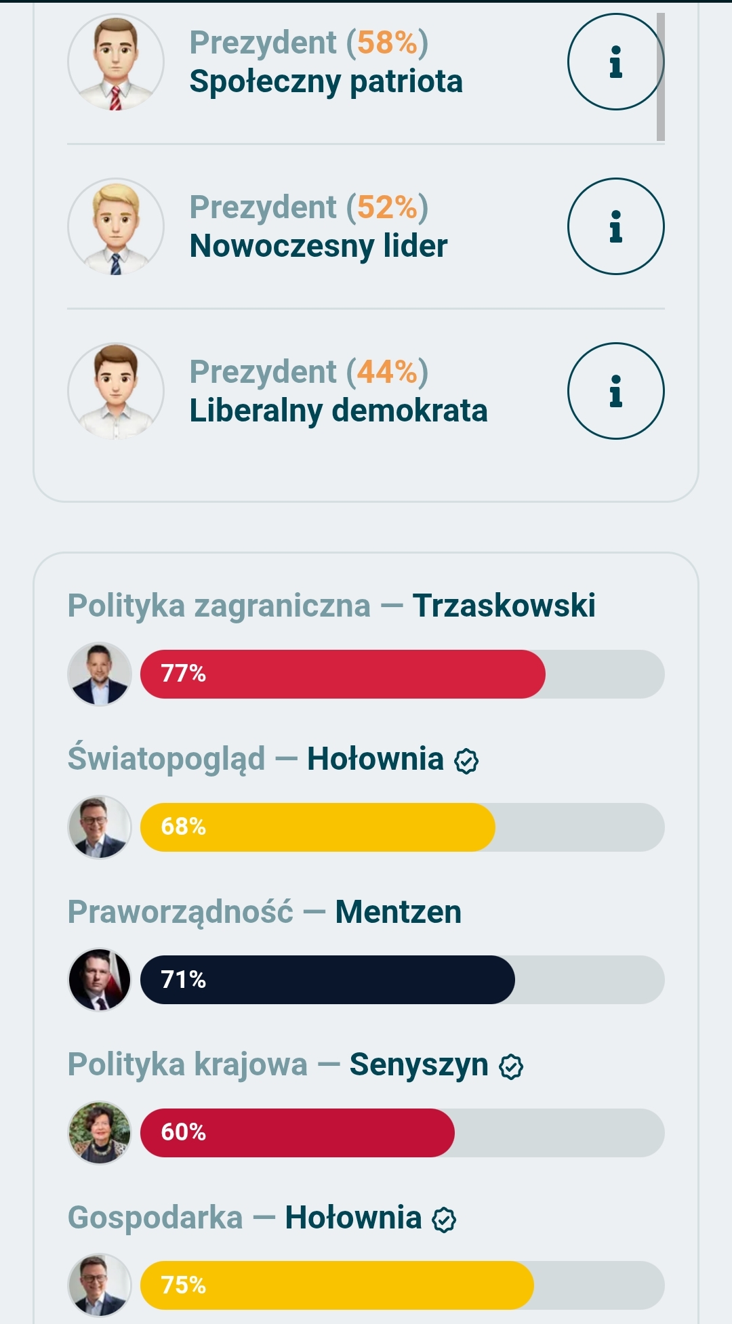Click the president list scrollbar
732x1324 pixels.
[660, 77]
